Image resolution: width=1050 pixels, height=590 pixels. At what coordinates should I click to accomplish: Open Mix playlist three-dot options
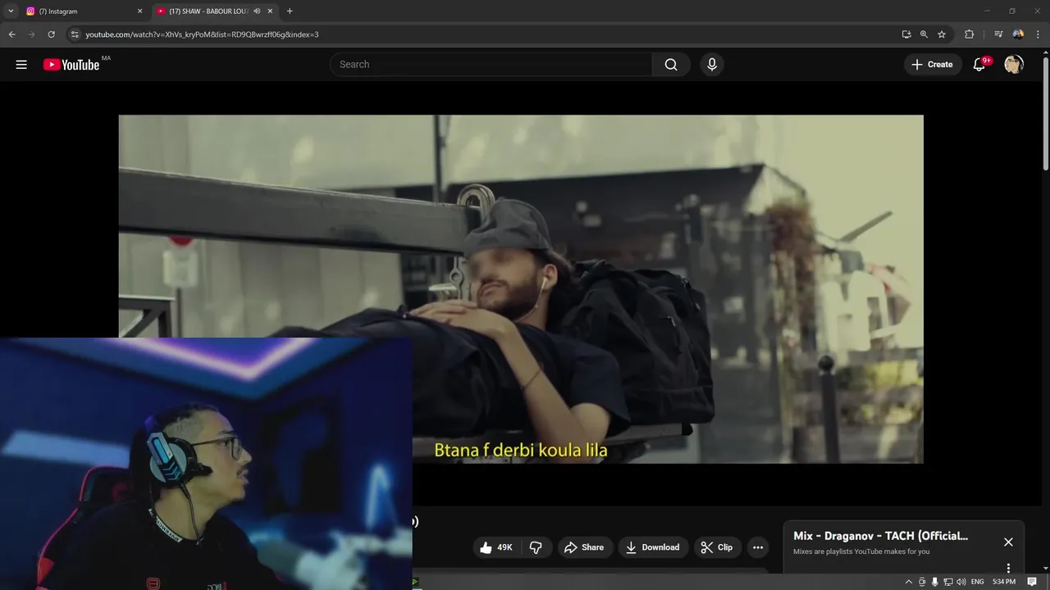pyautogui.click(x=1008, y=568)
